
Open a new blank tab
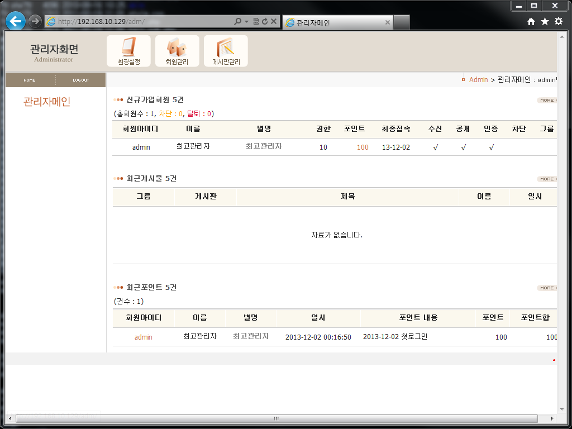pos(402,22)
